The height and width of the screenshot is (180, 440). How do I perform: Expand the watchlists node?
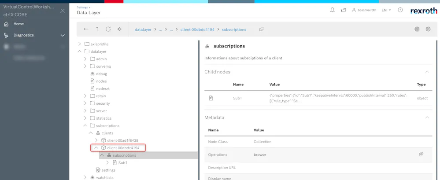click(85, 177)
